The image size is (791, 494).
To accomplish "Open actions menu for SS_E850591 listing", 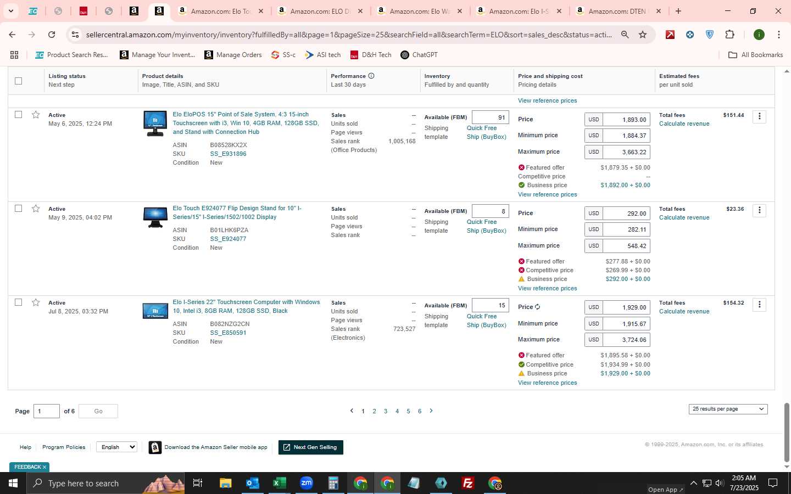I will pyautogui.click(x=759, y=305).
